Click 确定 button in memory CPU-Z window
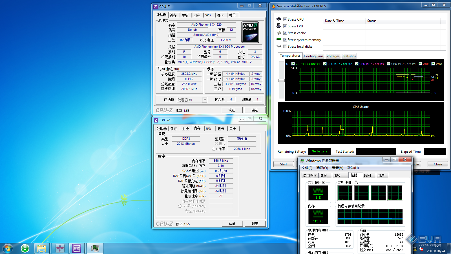Viewport: 451px width, 254px height. click(255, 224)
